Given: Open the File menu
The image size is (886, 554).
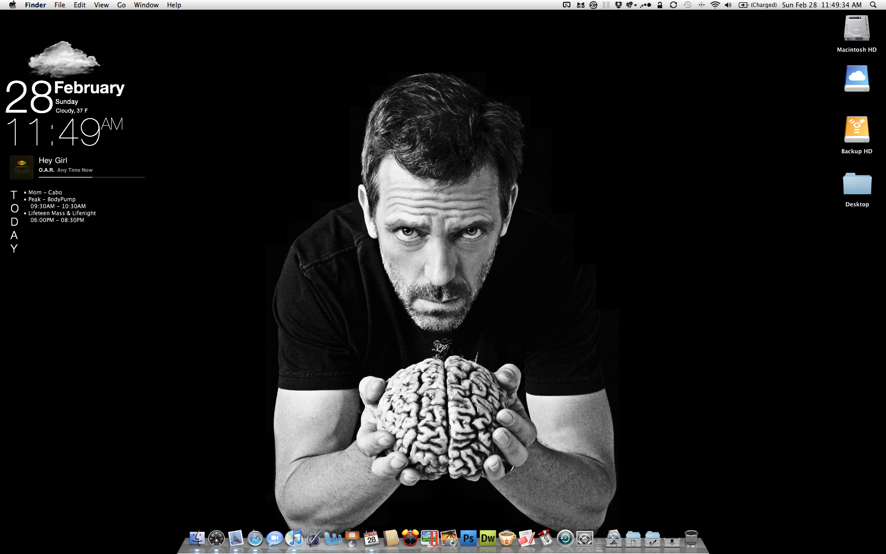Looking at the screenshot, I should (x=60, y=5).
